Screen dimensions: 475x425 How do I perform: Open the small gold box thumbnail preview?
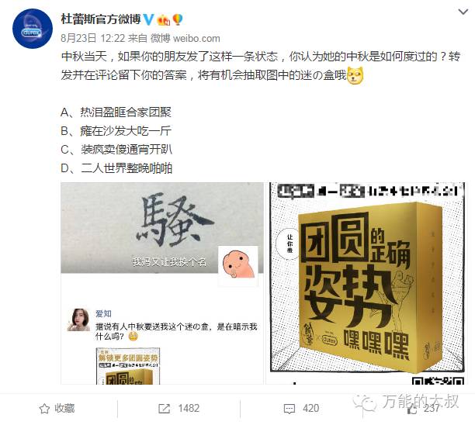coord(128,366)
